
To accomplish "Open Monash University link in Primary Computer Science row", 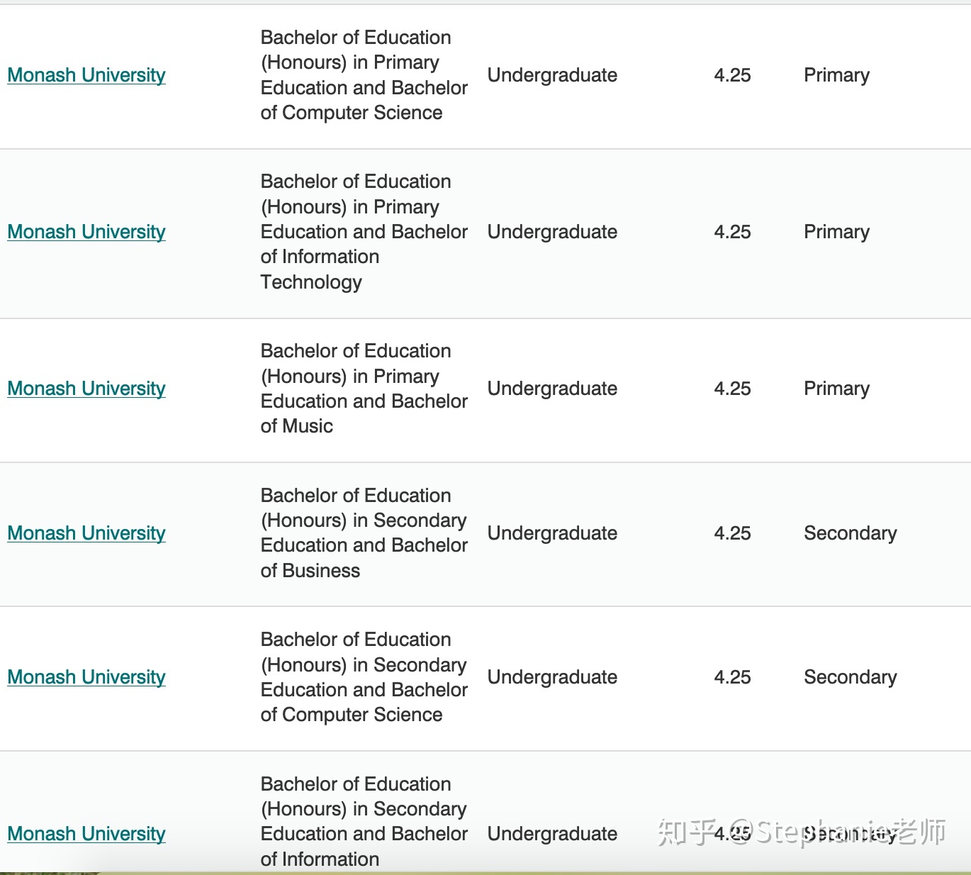I will pyautogui.click(x=86, y=75).
